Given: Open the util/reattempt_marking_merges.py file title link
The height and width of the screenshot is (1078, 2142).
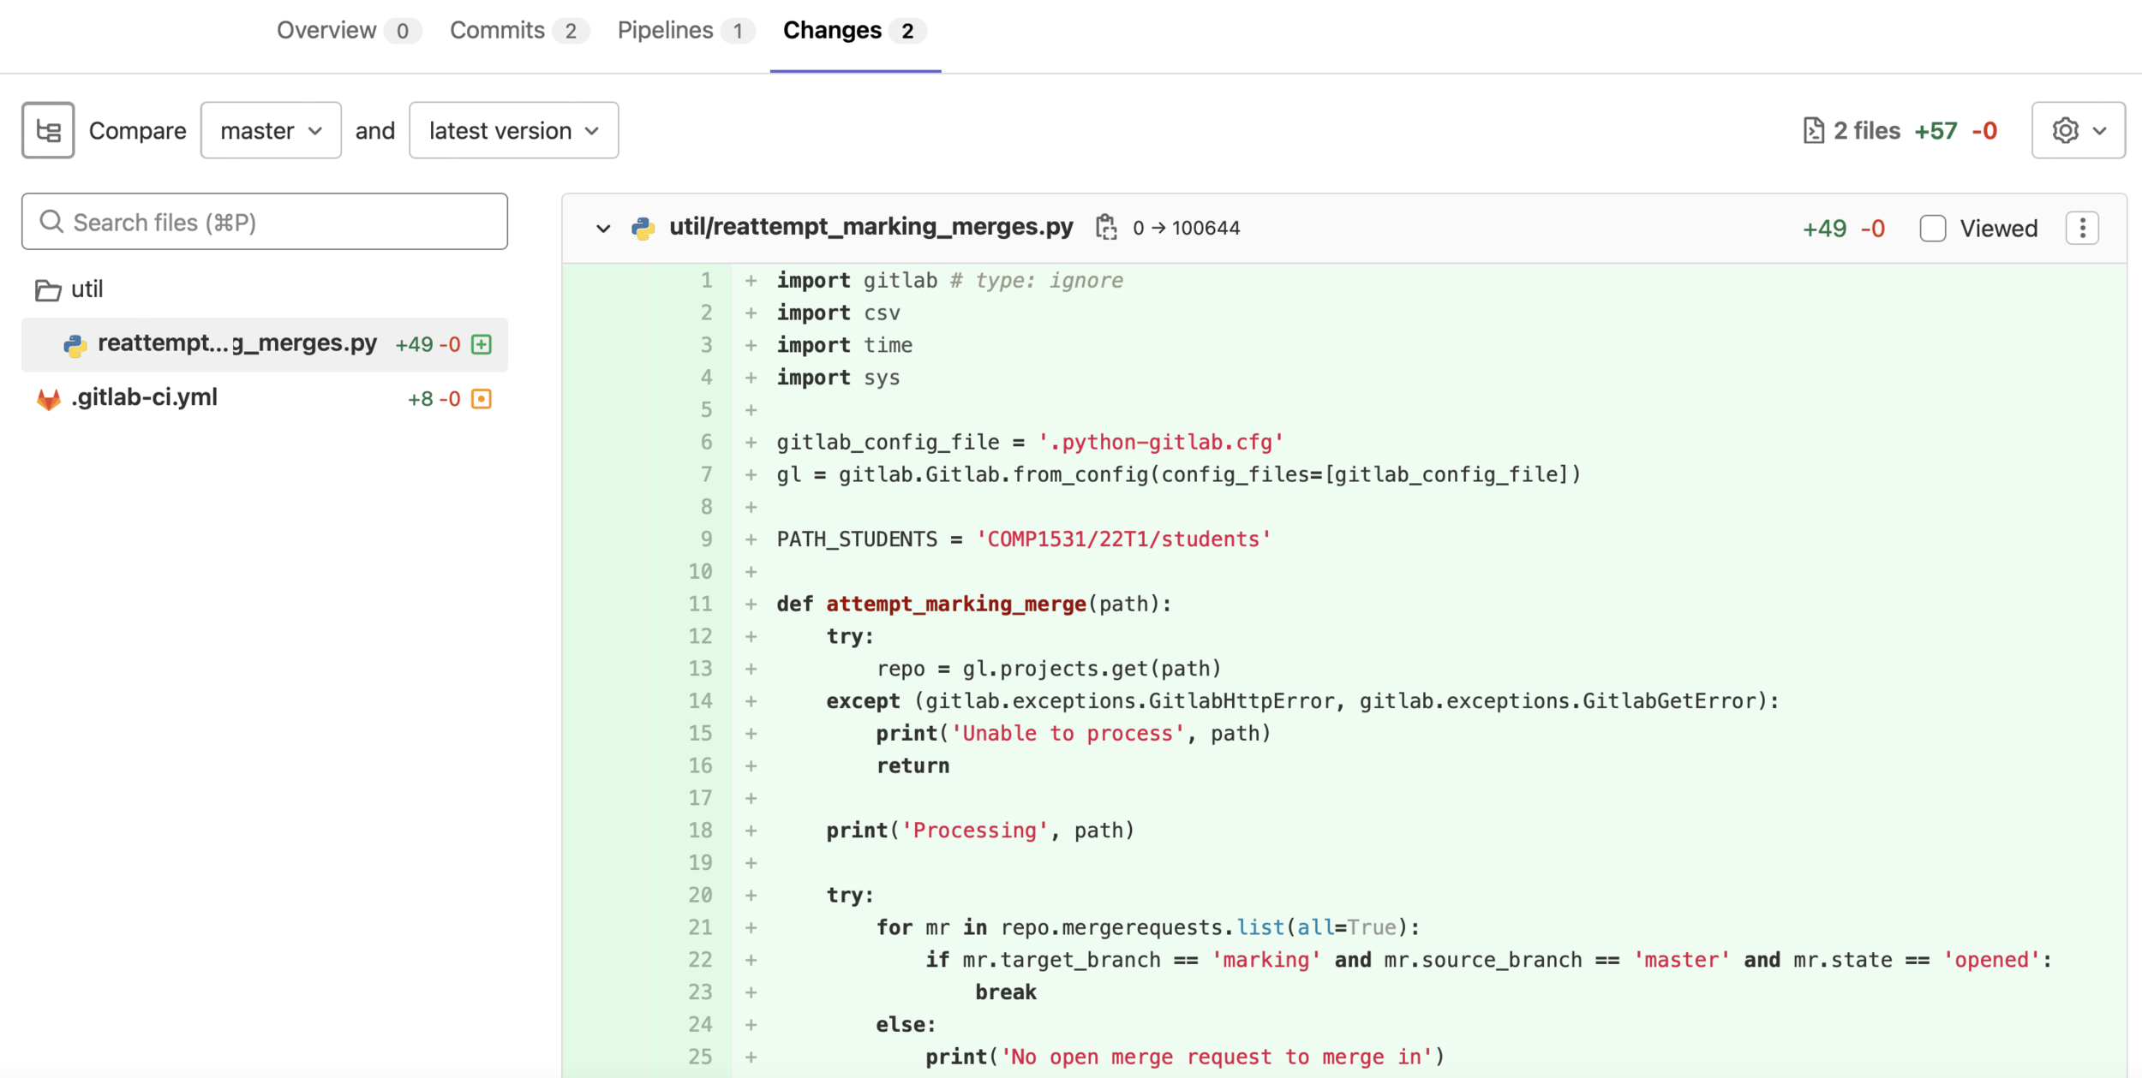Looking at the screenshot, I should click(x=871, y=227).
